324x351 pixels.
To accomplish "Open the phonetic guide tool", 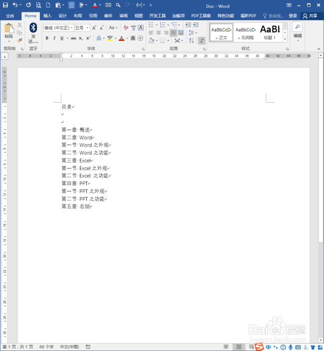I will click(134, 28).
